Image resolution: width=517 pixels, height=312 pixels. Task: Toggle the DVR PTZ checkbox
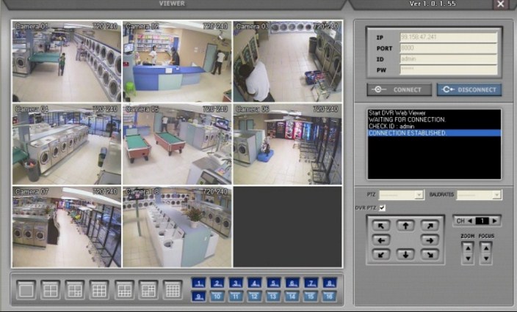[x=382, y=208]
